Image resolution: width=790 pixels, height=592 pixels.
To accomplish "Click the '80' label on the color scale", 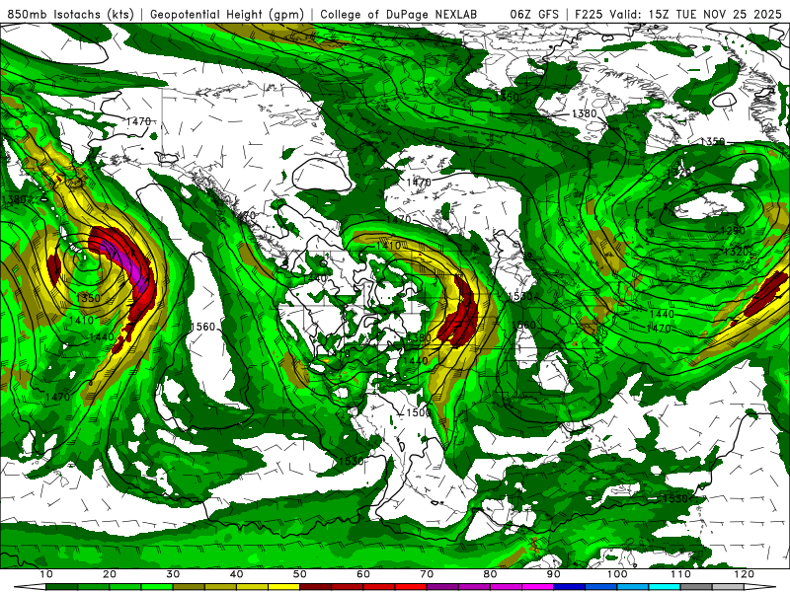I will 490,574.
